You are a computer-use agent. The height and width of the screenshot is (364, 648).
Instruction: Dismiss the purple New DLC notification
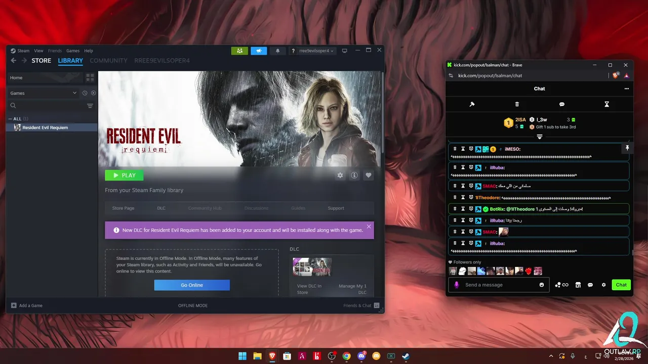click(x=369, y=226)
